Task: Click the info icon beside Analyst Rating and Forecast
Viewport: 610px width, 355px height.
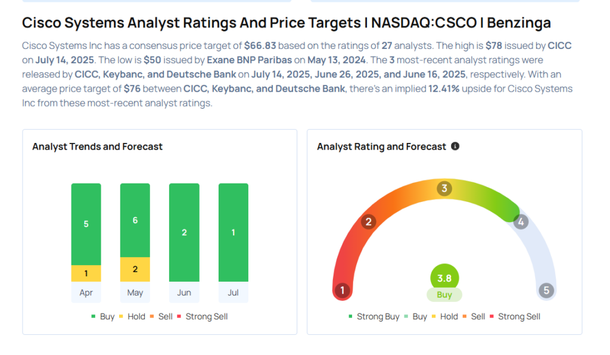Action: pyautogui.click(x=455, y=146)
